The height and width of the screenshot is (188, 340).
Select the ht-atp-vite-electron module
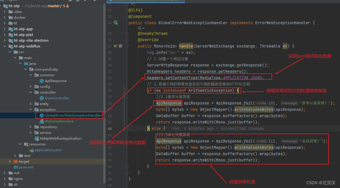coord(31,40)
